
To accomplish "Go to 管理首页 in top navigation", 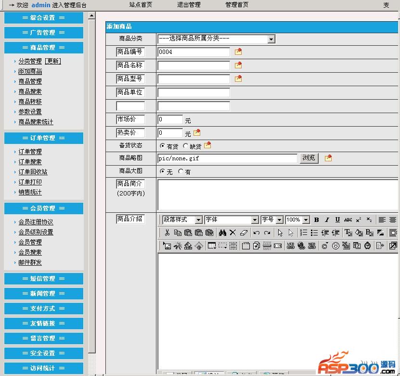I will [237, 5].
